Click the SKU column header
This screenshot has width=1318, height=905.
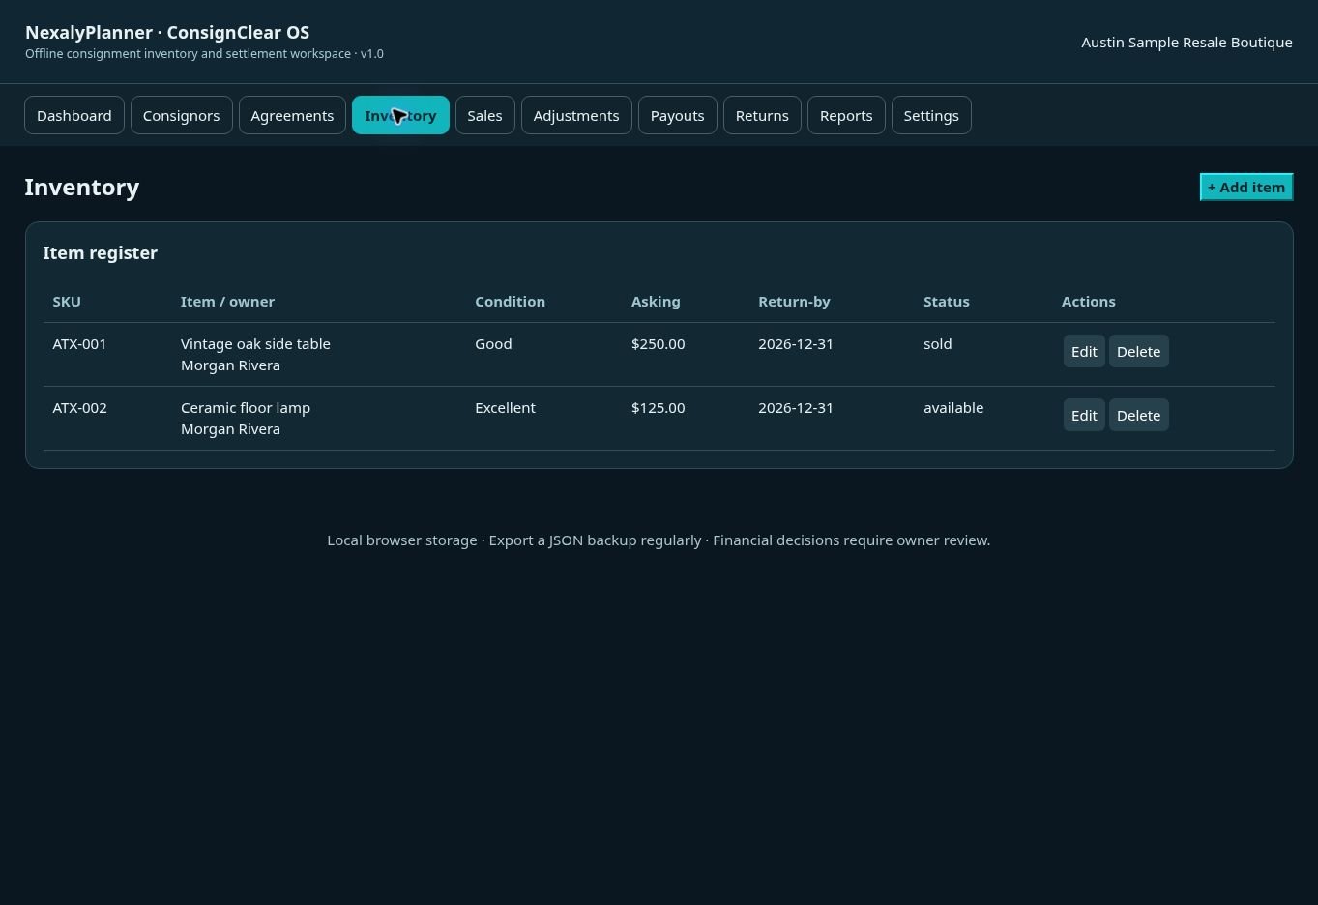(67, 302)
